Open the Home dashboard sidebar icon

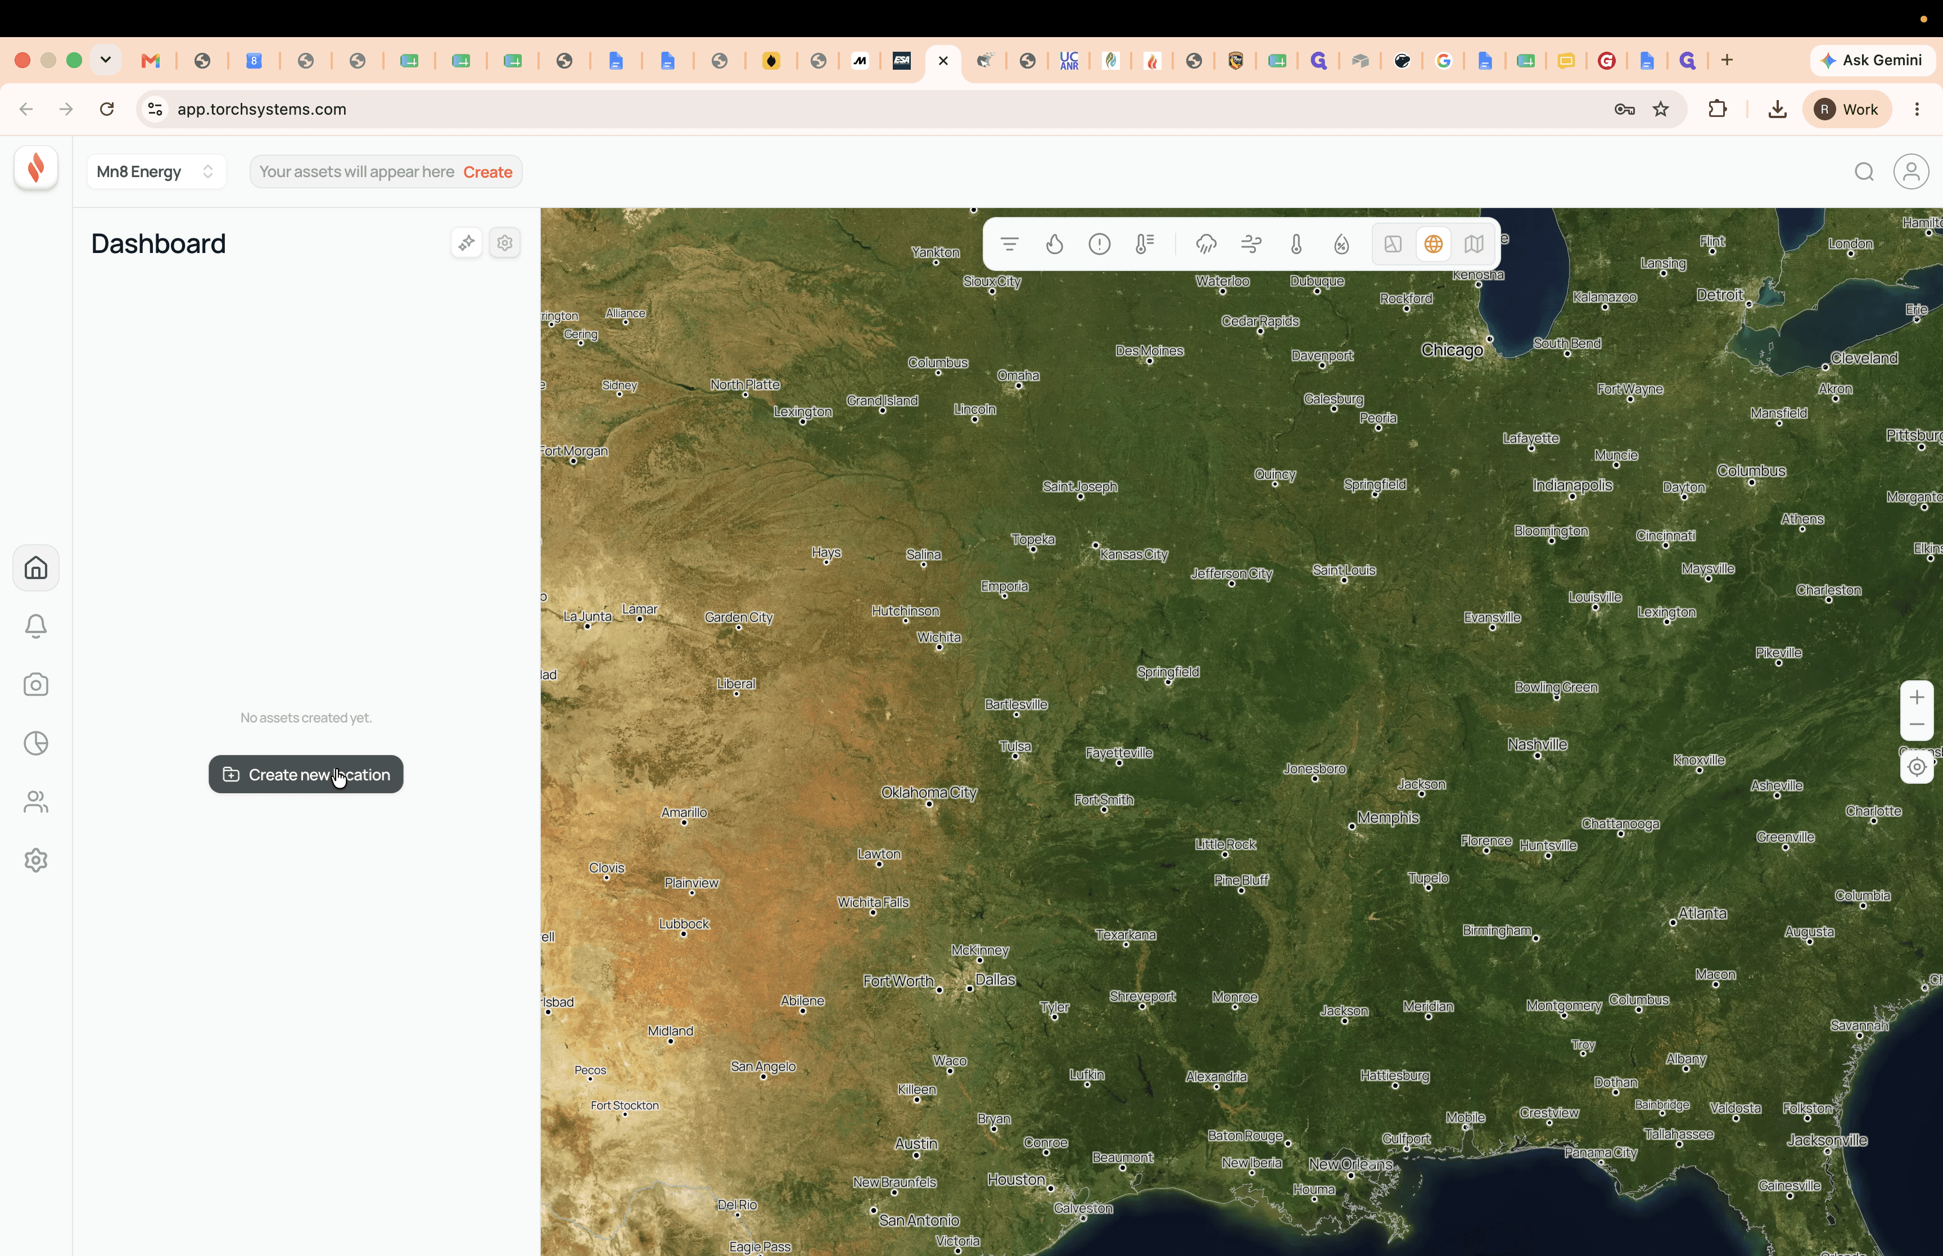36,568
